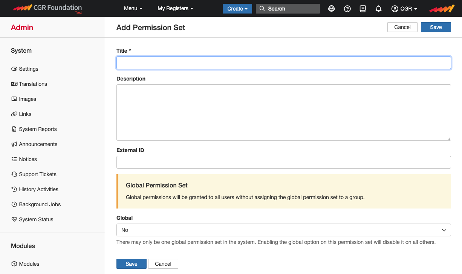Expand the Create dropdown
This screenshot has height=274, width=462.
tap(237, 8)
